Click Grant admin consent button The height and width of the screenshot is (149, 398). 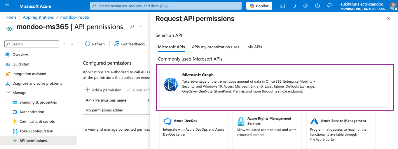coord(138,90)
